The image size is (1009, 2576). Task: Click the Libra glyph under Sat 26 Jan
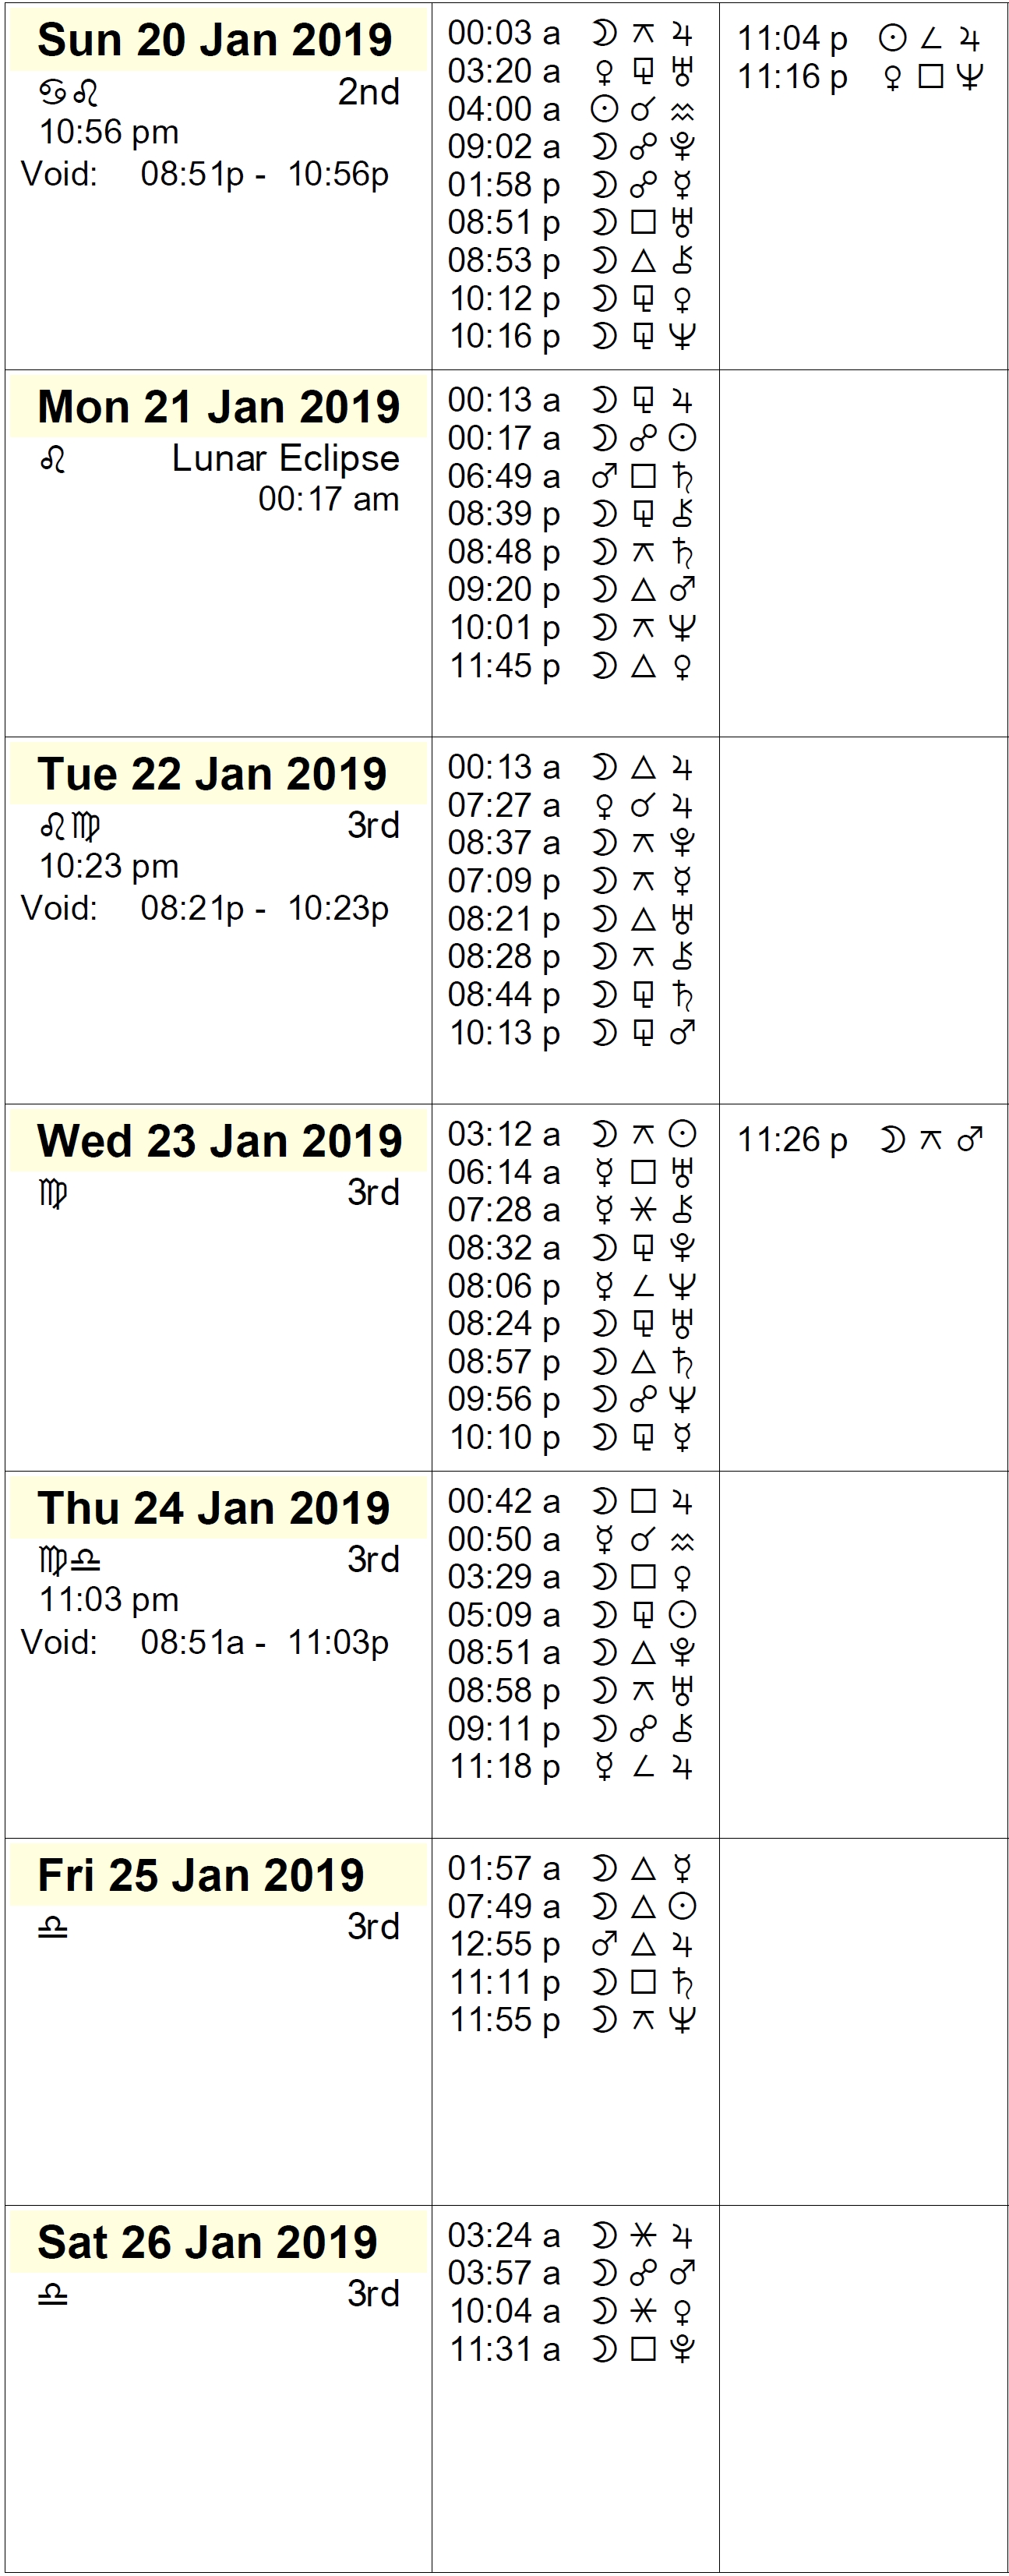[x=53, y=2294]
